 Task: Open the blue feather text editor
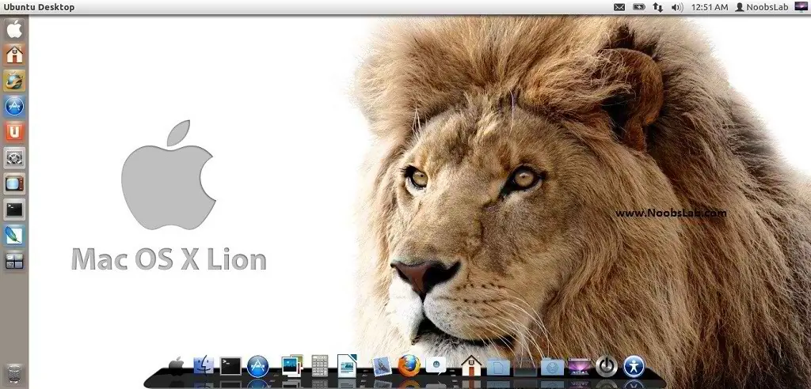(x=14, y=235)
